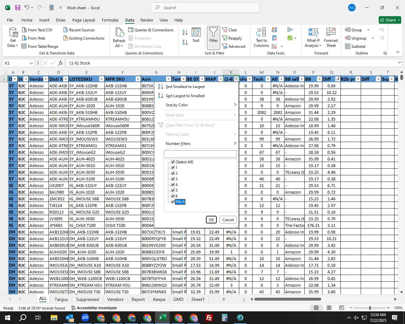Open What-If Analysis
405x324 pixels.
(x=313, y=37)
